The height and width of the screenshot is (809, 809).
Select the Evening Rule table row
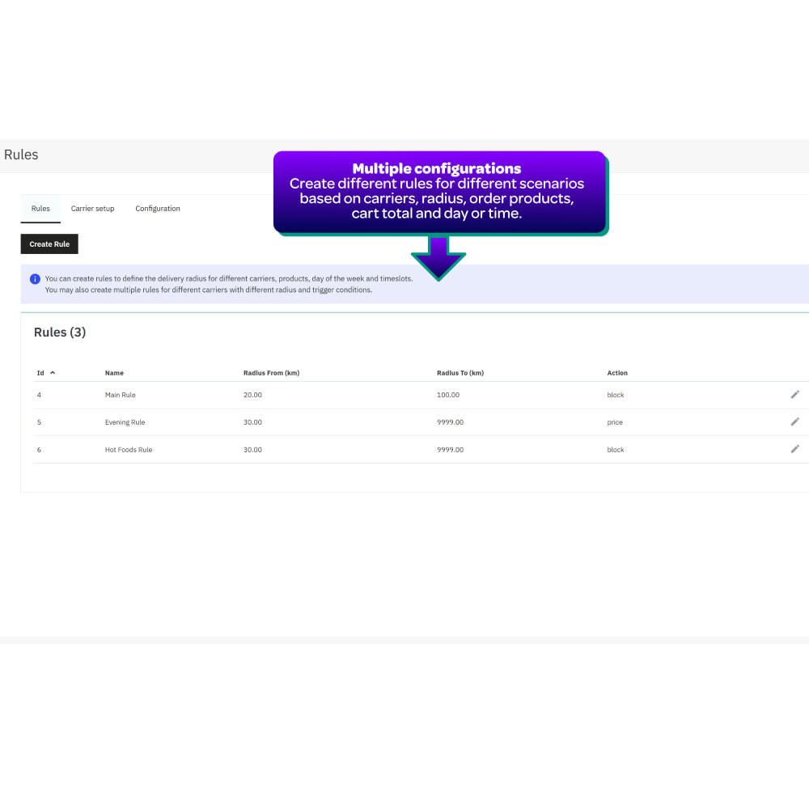[x=324, y=421]
